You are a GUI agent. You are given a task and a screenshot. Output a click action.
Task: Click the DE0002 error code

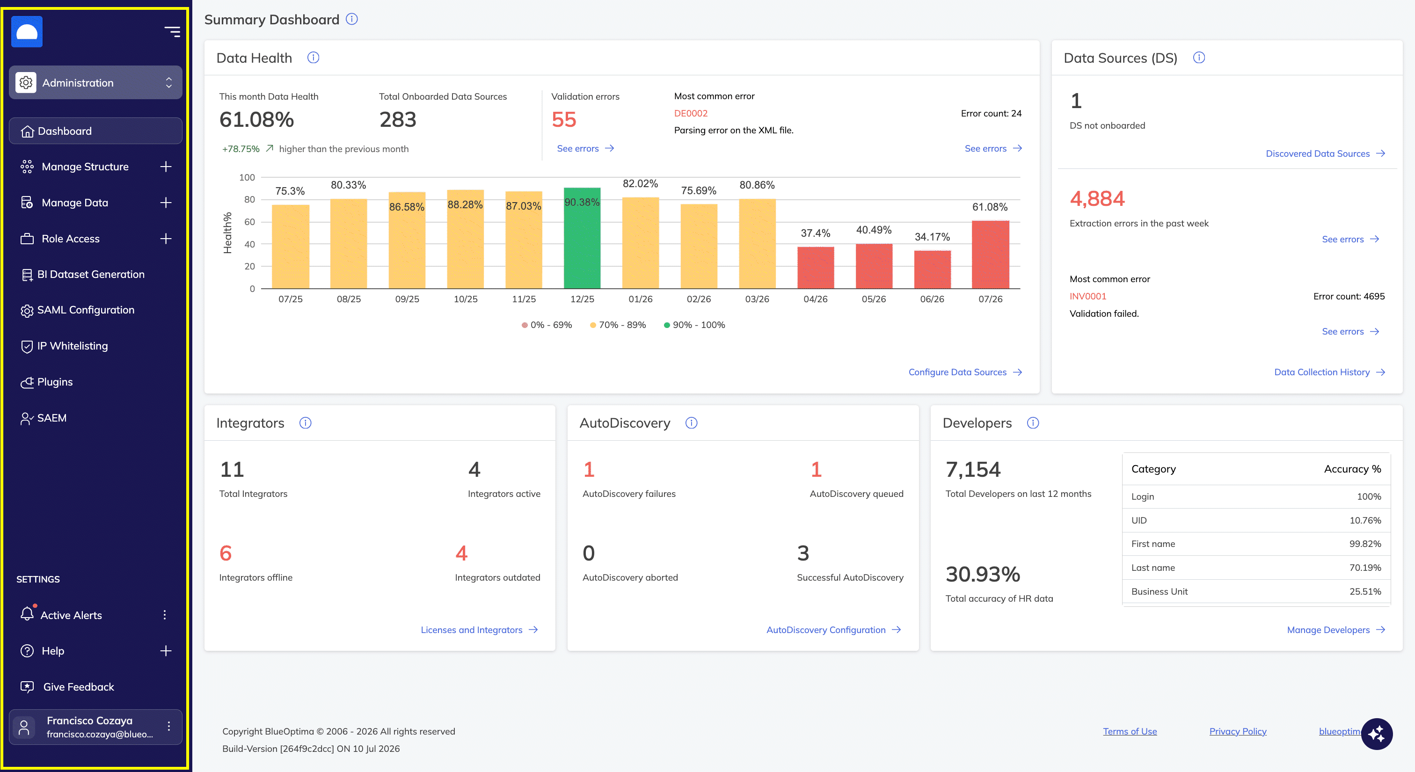click(691, 113)
